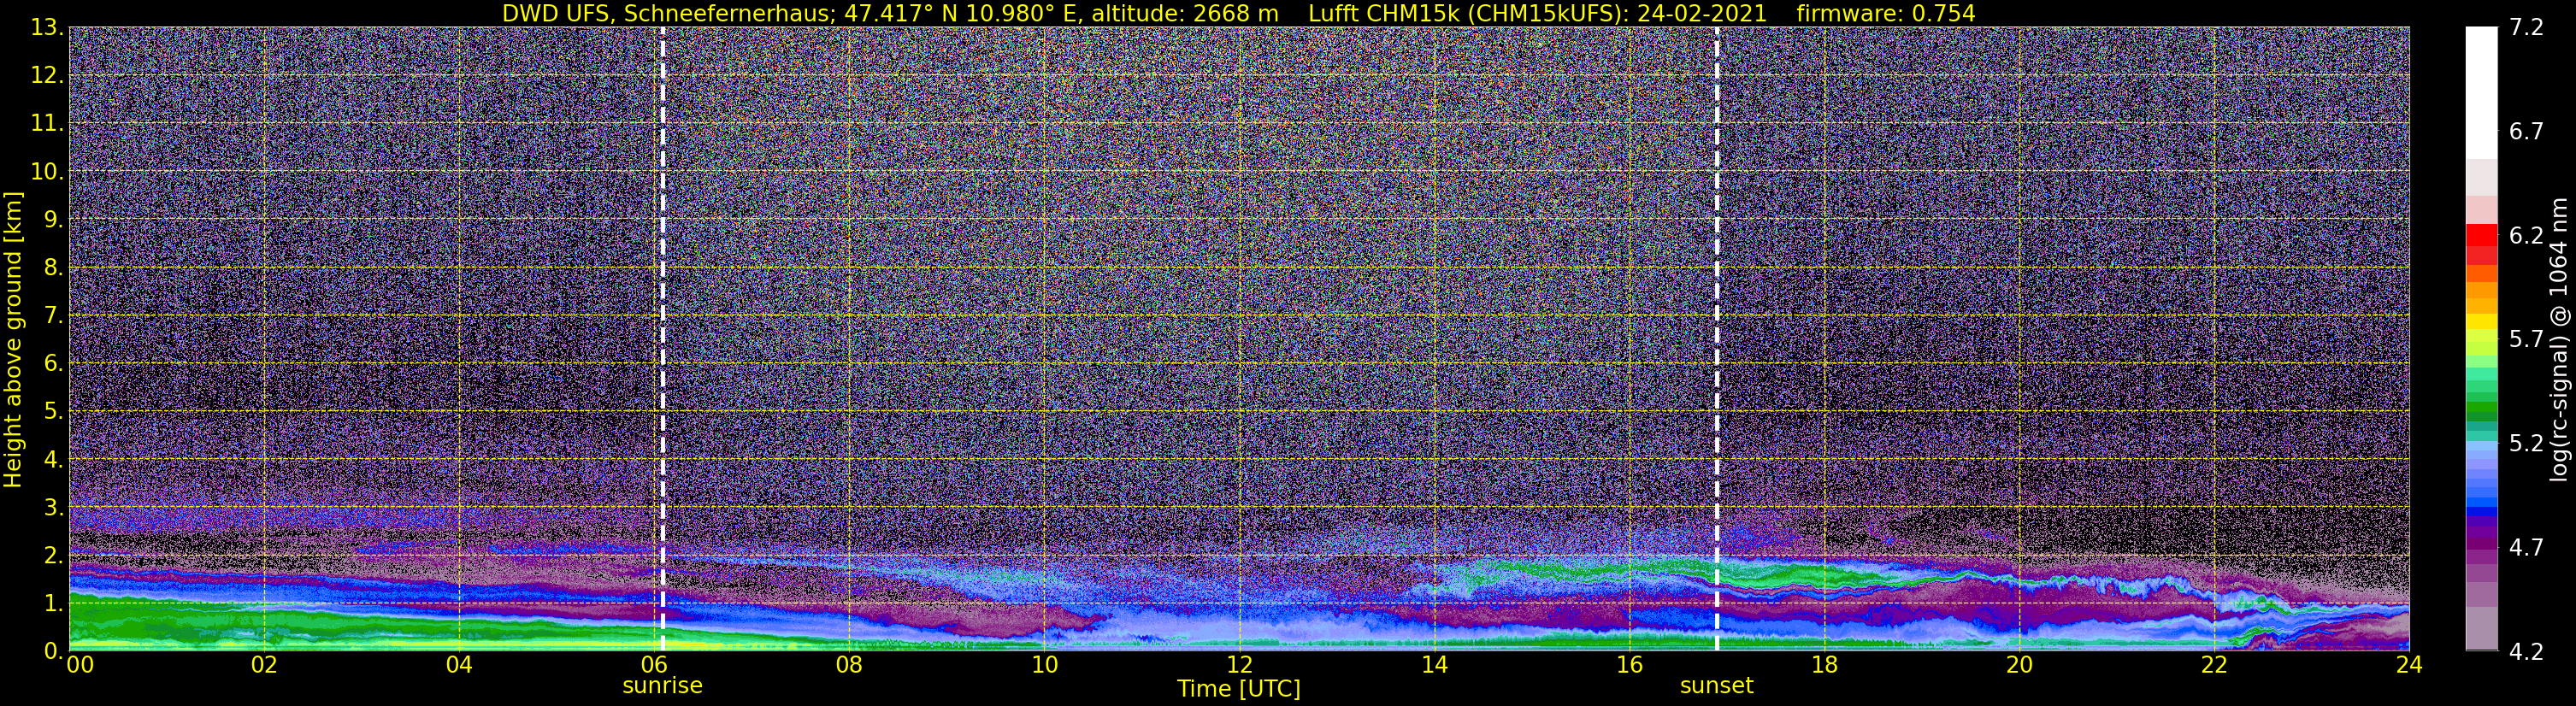Click the '5.7' colorbar tick value
2576x706 pixels.
click(2527, 339)
